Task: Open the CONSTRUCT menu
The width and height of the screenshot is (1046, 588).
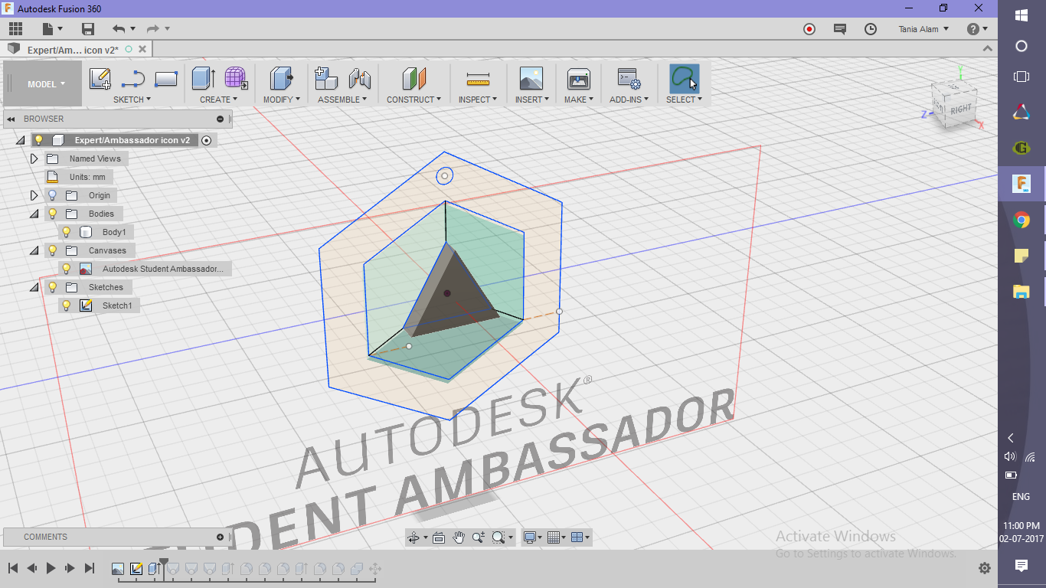Action: [x=413, y=100]
